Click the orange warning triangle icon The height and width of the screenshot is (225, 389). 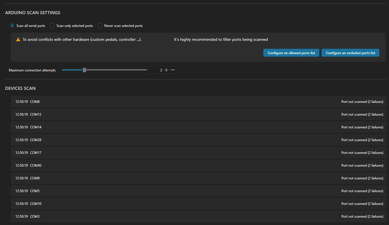18,40
